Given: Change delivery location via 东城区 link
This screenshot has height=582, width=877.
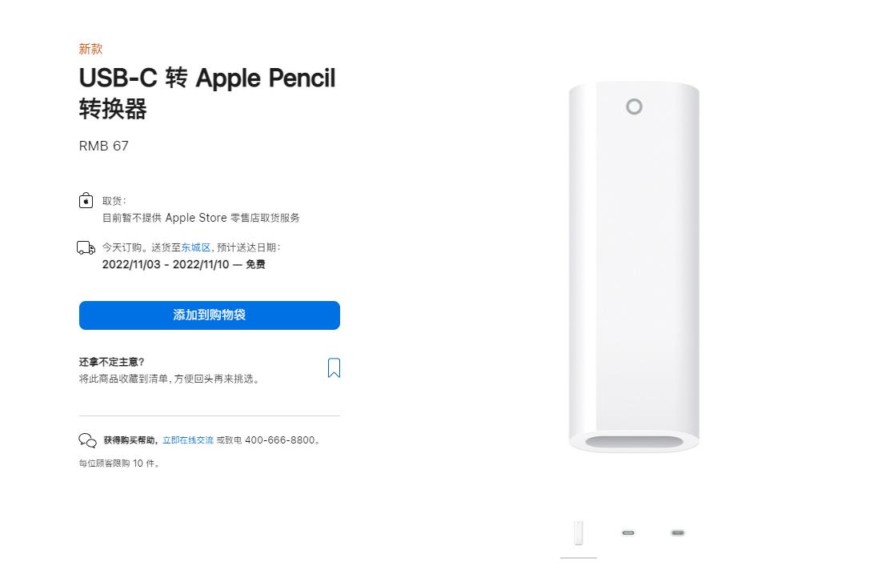Looking at the screenshot, I should (x=195, y=247).
